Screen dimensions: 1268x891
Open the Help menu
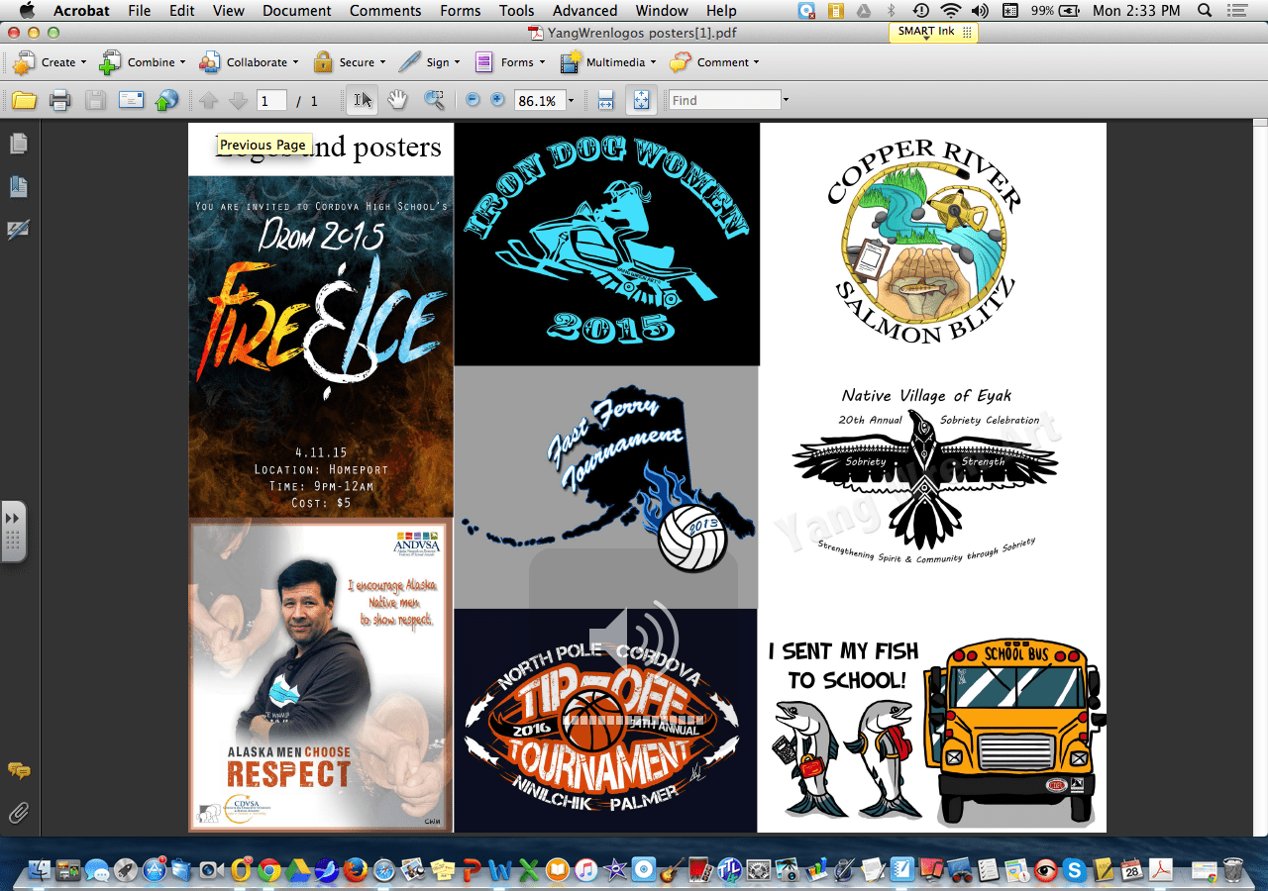pos(721,11)
